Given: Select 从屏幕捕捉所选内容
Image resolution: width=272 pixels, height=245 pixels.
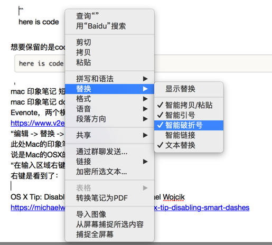Looking at the screenshot, I should 109,224.
